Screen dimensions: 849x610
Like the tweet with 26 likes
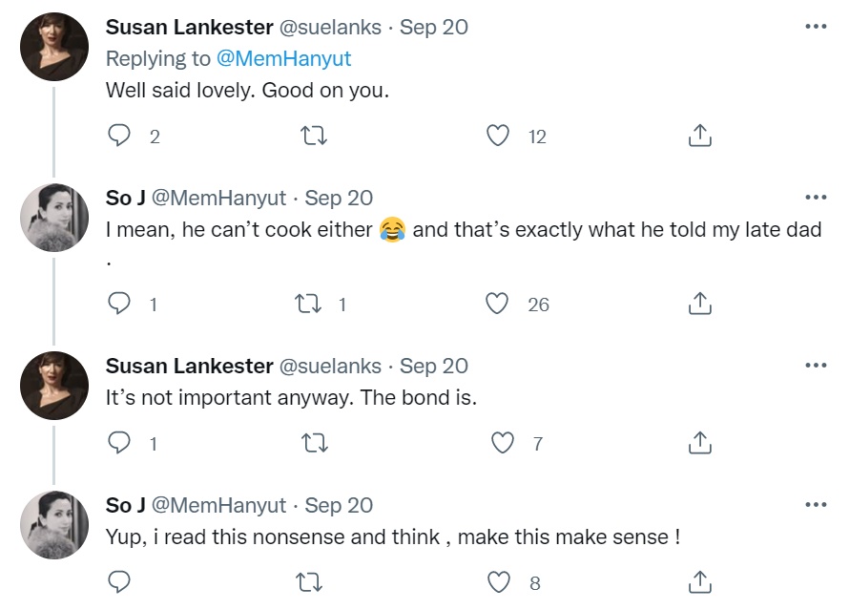point(496,304)
